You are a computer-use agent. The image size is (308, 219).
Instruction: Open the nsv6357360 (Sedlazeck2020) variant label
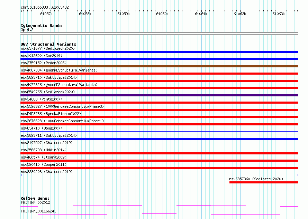256,179
